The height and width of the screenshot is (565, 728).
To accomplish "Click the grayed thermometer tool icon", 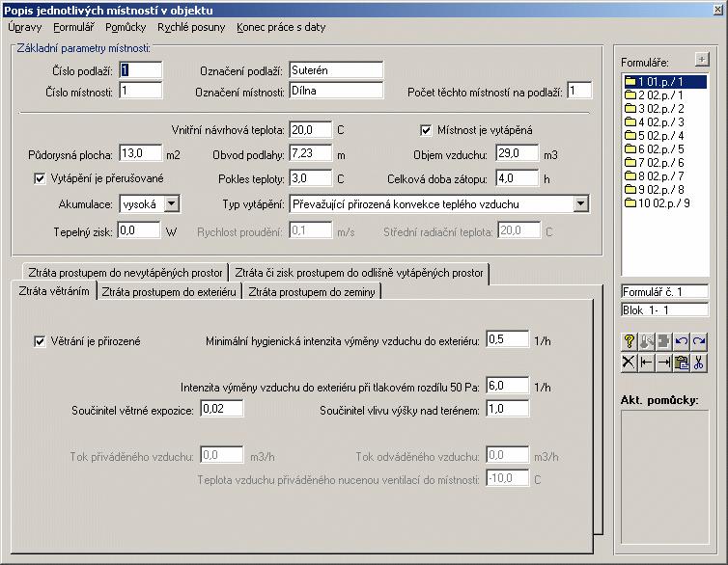I will pyautogui.click(x=646, y=341).
